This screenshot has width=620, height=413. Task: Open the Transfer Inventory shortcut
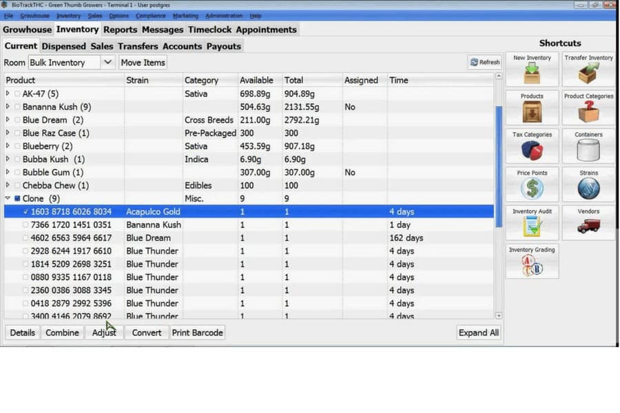(x=588, y=69)
